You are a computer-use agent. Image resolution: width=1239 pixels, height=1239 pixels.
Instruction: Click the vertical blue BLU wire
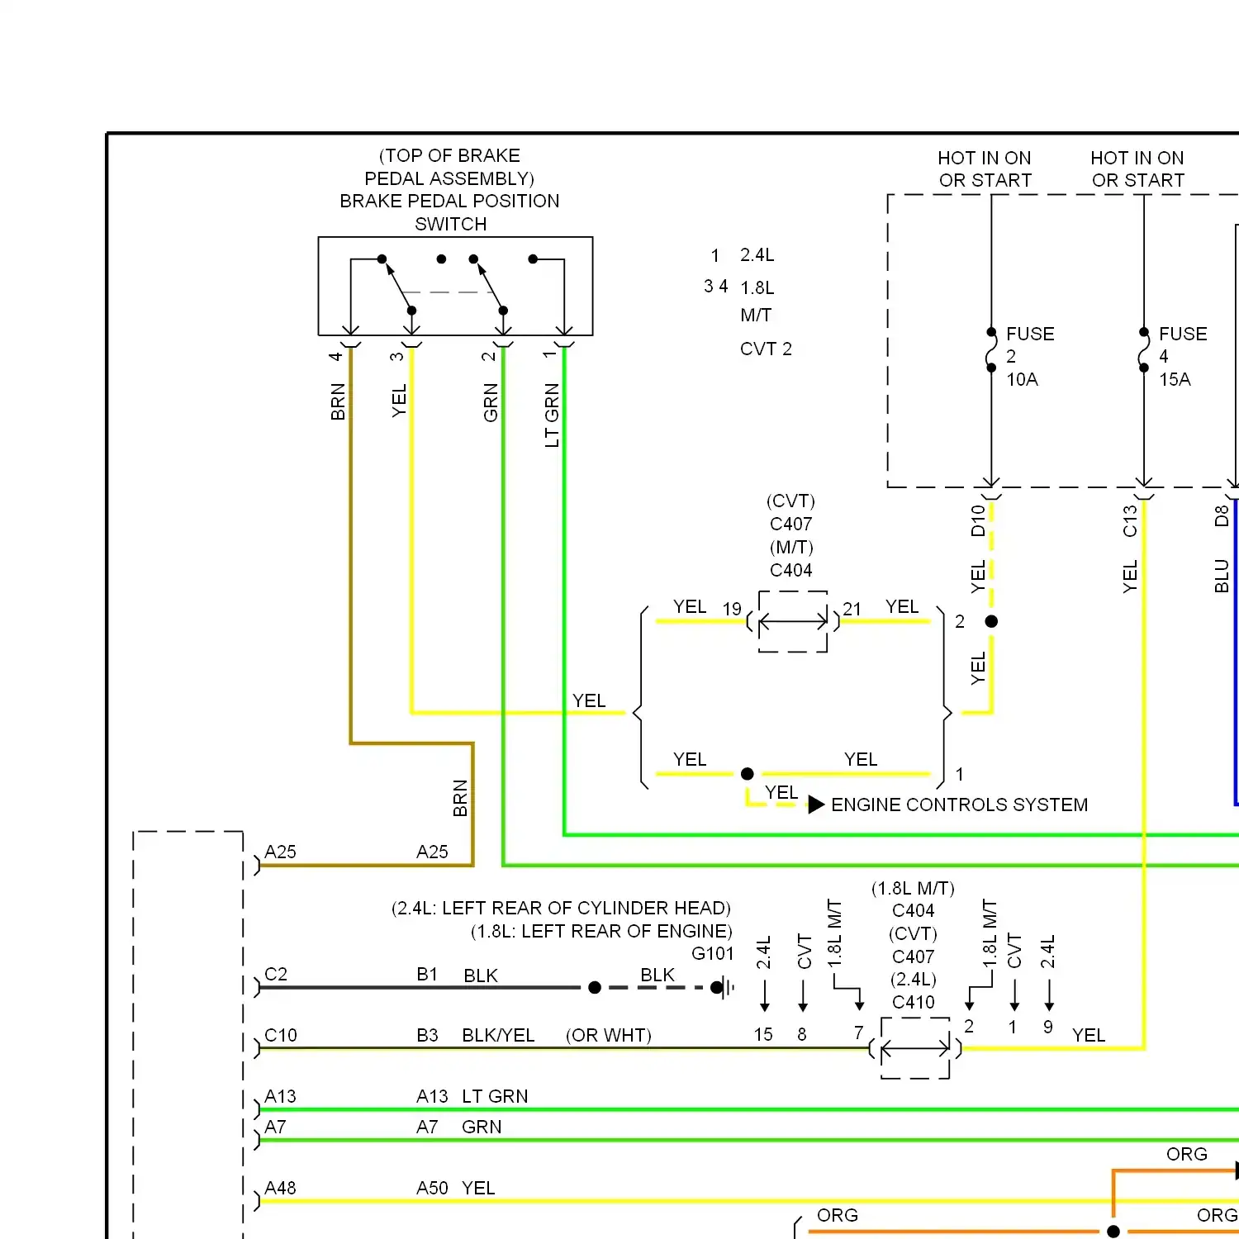[1236, 661]
